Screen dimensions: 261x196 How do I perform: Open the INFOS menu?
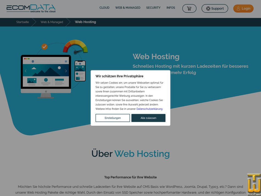point(171,8)
